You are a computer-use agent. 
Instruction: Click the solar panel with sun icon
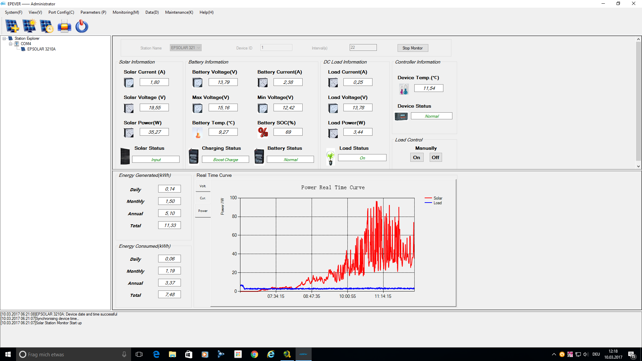(29, 26)
